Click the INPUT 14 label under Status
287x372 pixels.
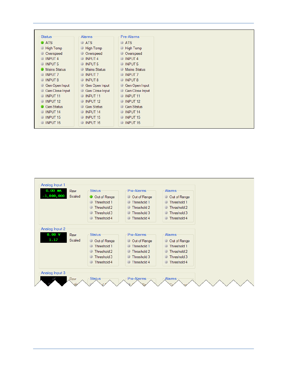pyautogui.click(x=53, y=112)
